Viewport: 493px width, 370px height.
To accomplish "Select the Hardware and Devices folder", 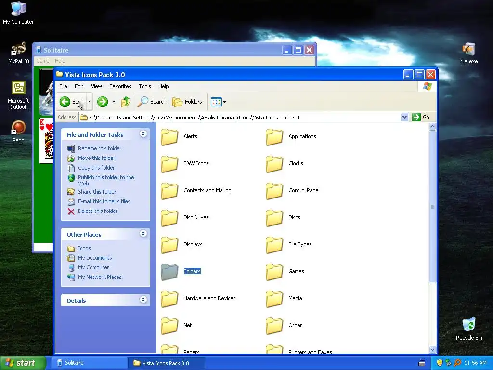I will coord(170,299).
